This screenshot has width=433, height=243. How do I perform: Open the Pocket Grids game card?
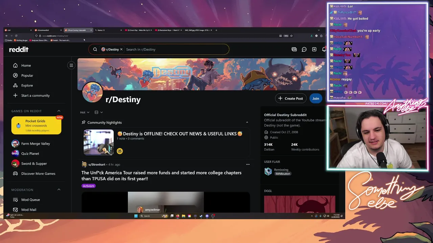36,125
